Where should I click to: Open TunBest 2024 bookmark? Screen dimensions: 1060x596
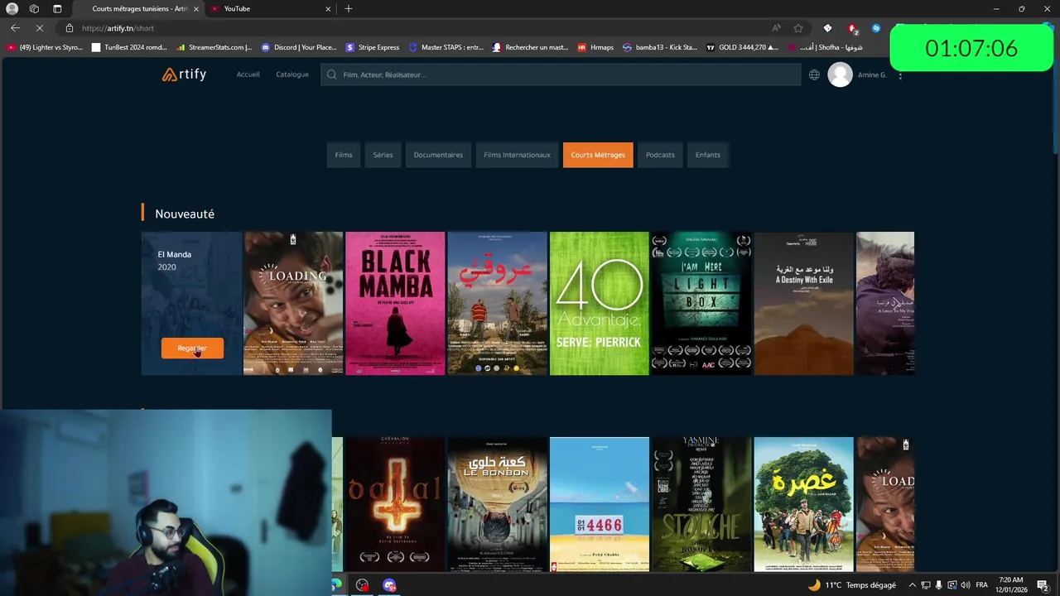(x=130, y=47)
